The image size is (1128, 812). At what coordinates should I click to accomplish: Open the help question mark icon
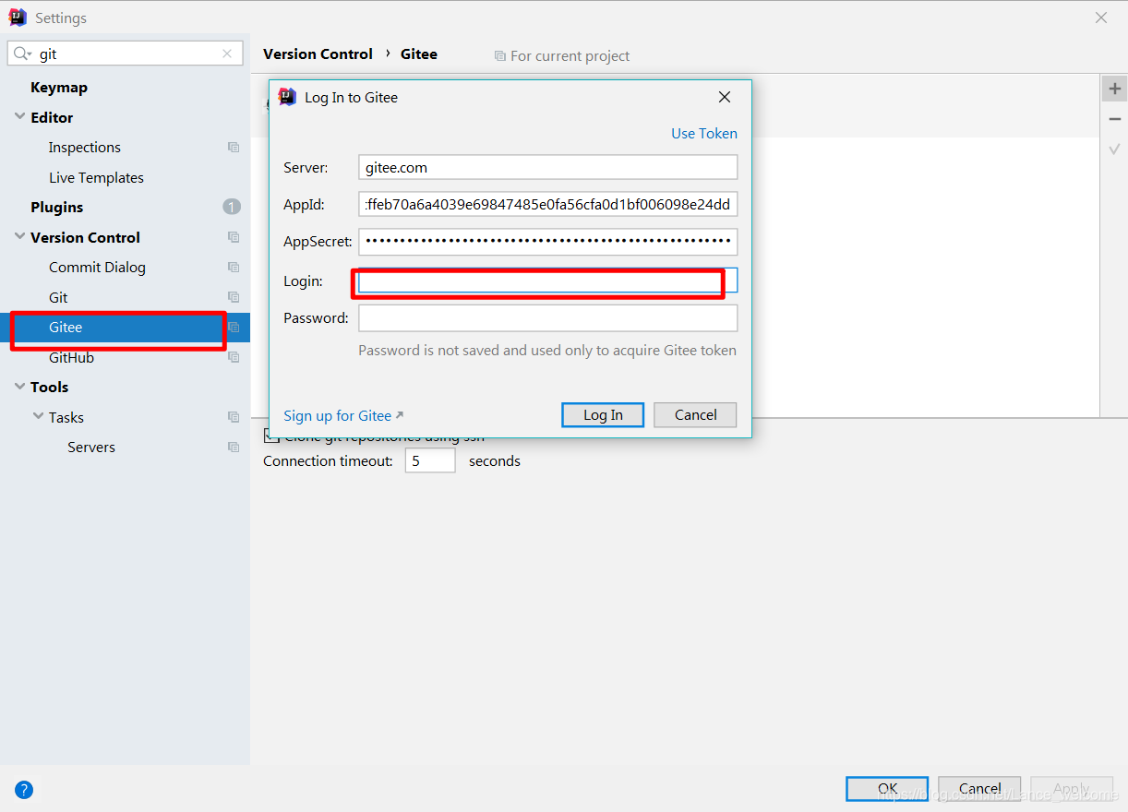24,789
